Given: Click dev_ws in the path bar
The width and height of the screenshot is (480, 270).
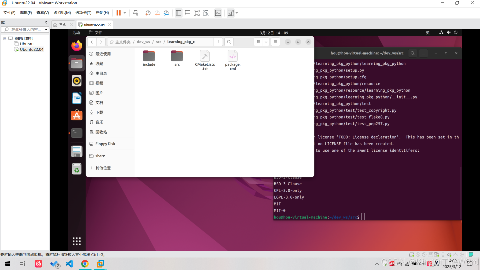Looking at the screenshot, I should tap(143, 42).
